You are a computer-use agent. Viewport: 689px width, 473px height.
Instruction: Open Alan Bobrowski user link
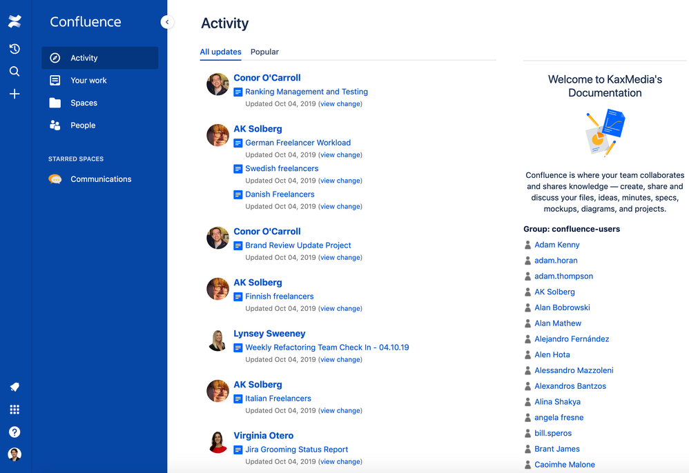click(562, 308)
